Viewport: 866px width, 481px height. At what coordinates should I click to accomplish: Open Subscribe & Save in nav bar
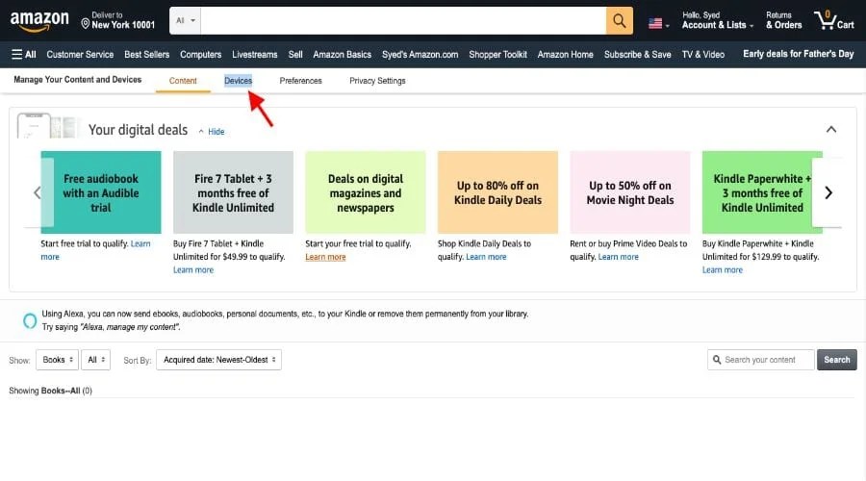point(637,54)
